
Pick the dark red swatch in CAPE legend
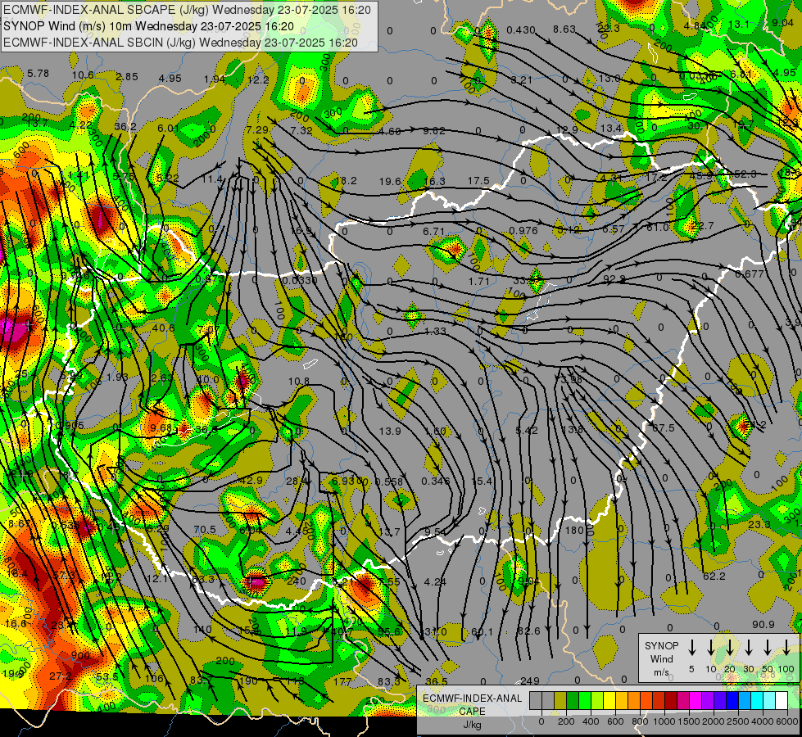point(671,700)
